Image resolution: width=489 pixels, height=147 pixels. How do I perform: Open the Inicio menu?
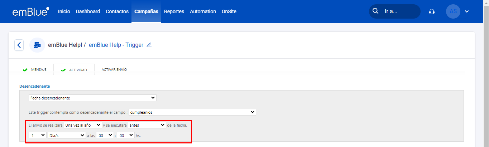64,11
